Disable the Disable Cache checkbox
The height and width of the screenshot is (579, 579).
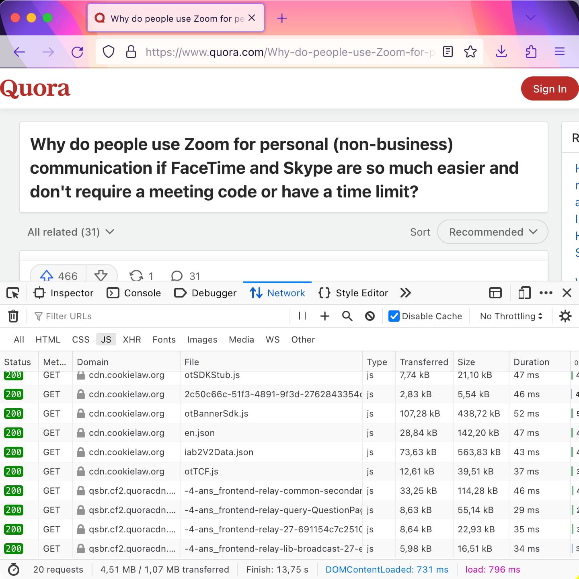pos(393,316)
